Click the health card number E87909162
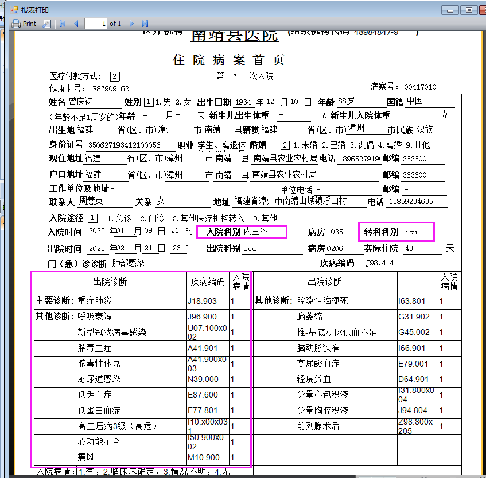The image size is (486, 478). (x=111, y=89)
